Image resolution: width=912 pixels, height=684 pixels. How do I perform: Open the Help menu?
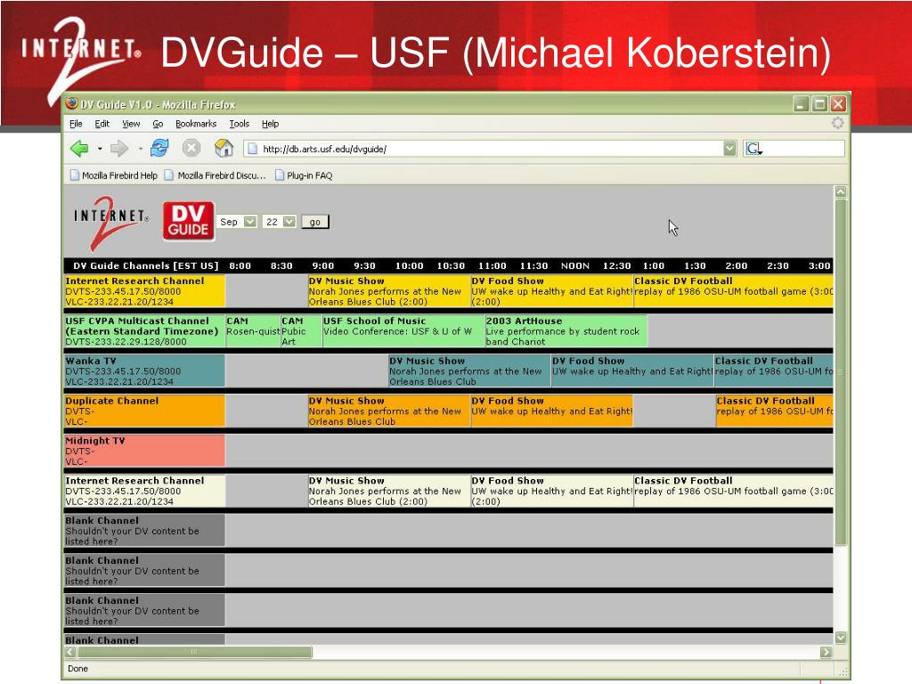(x=270, y=123)
